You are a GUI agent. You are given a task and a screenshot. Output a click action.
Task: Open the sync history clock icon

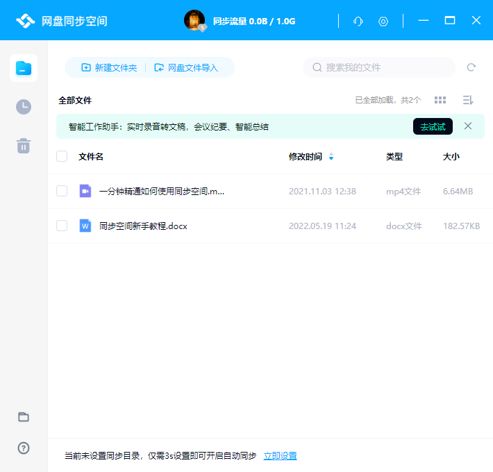pos(24,107)
